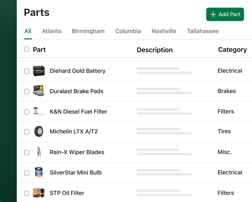This screenshot has height=202, width=252.
Task: Tick the Duralast Brake Pads checkbox
Action: 27,91
